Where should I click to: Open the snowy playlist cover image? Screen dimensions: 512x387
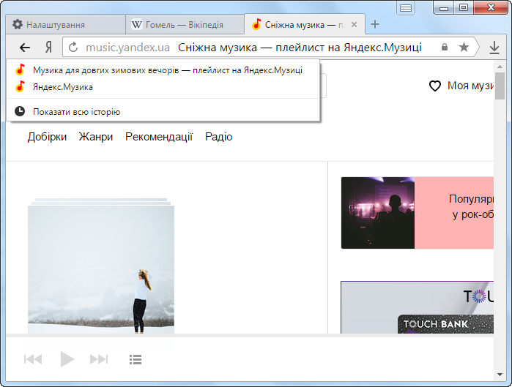point(101,269)
